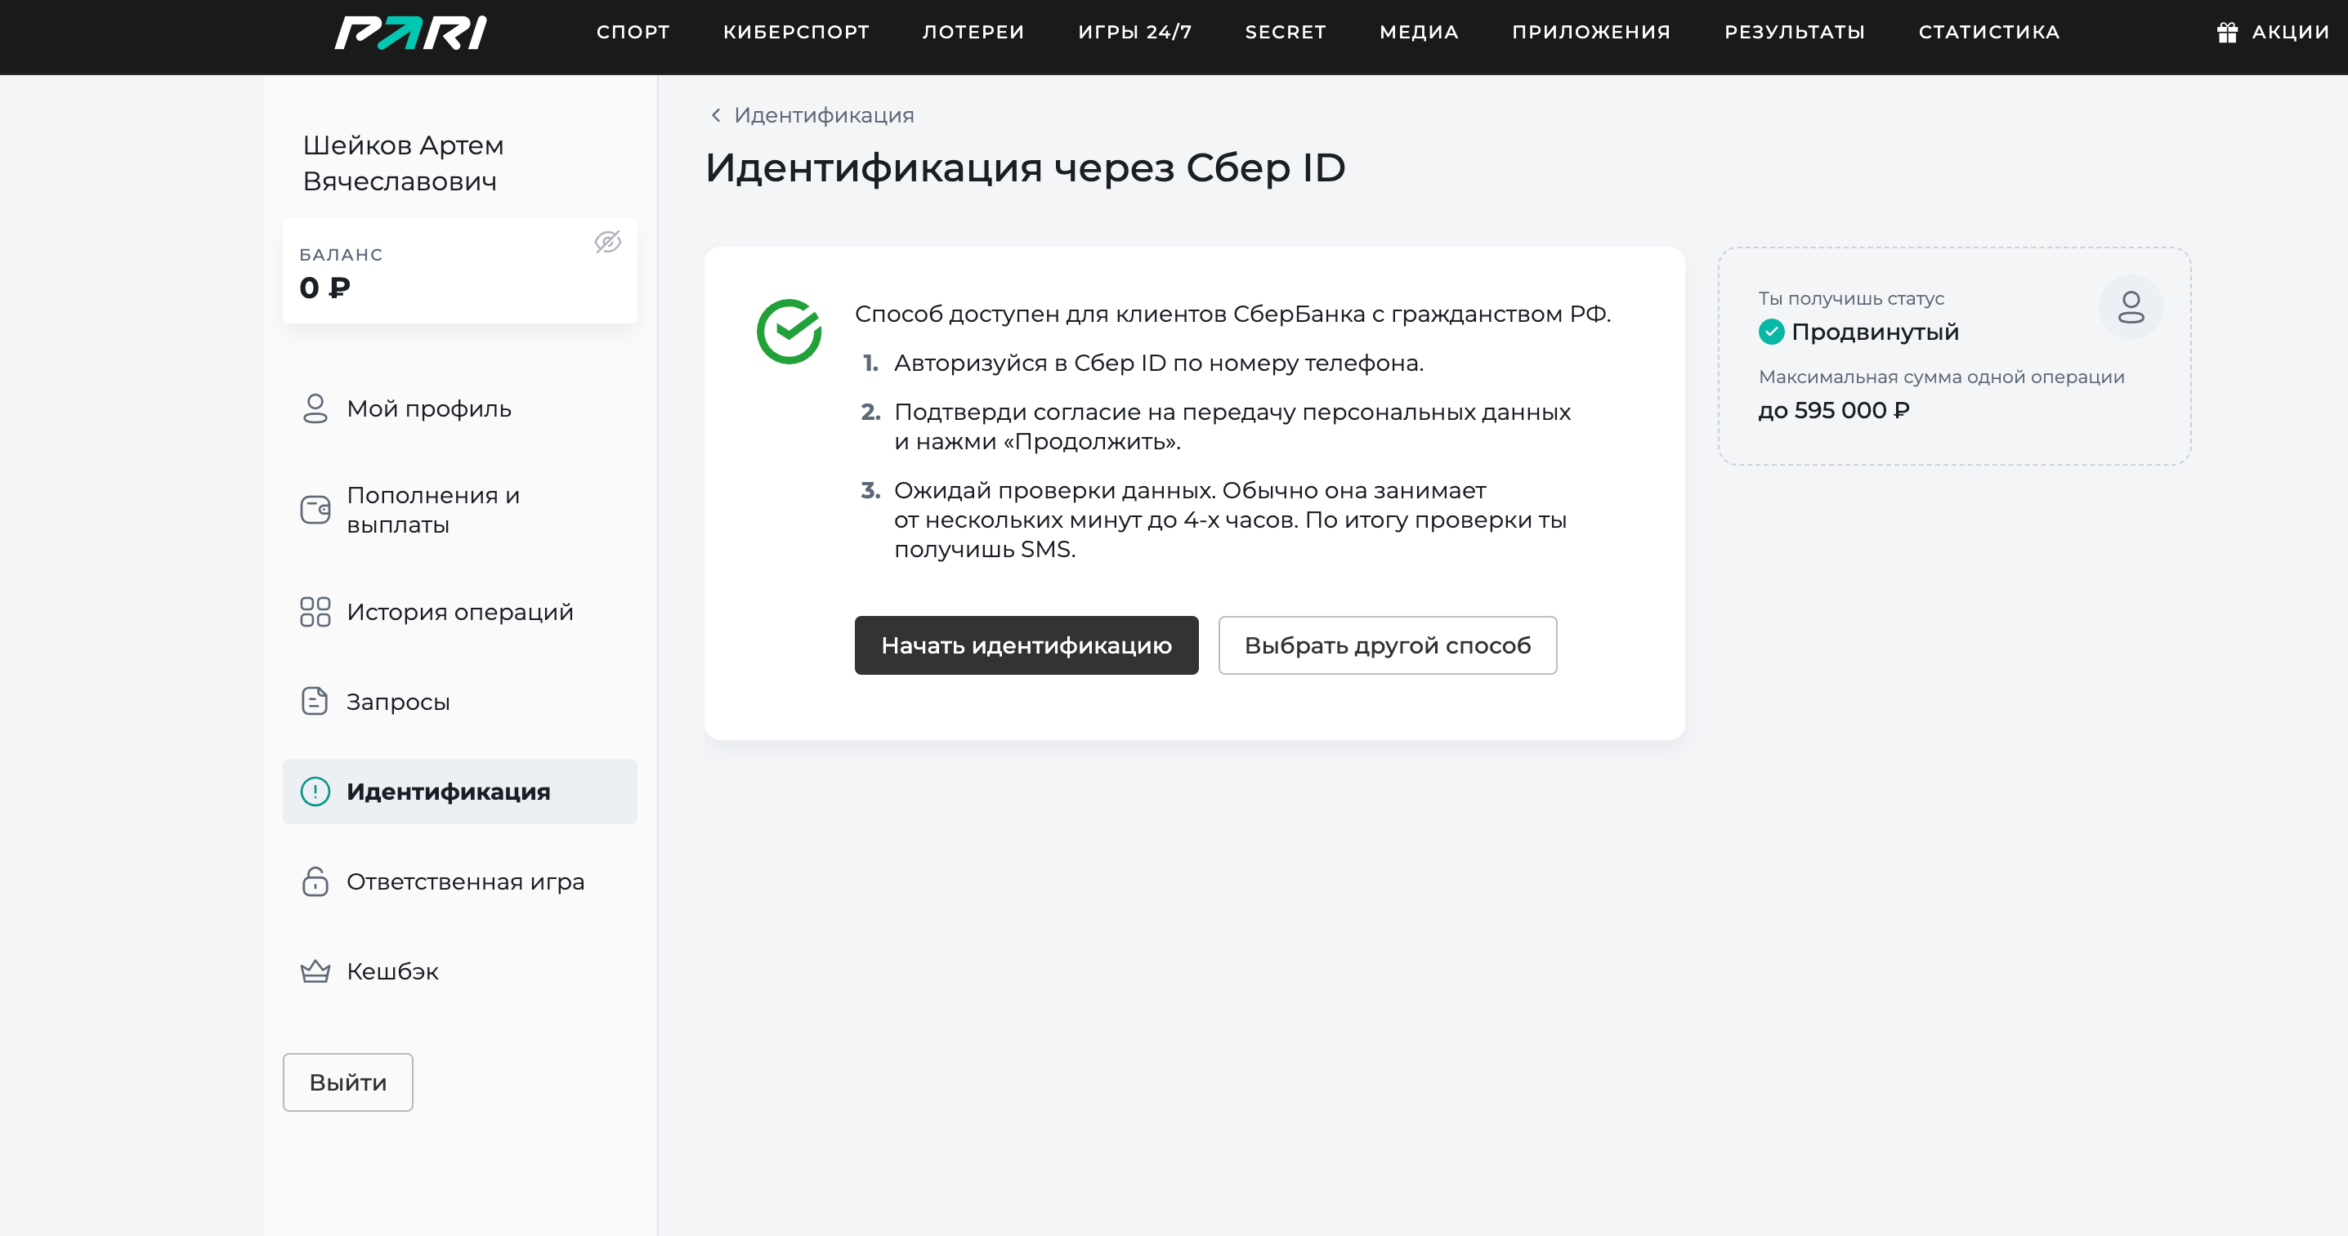Click the grid icon for История операций
Viewport: 2348px width, 1236px height.
[315, 612]
